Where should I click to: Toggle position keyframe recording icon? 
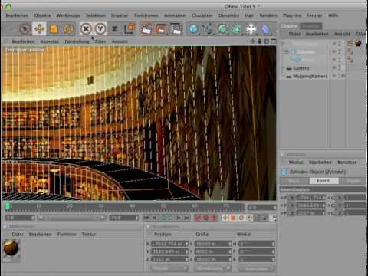click(x=225, y=218)
